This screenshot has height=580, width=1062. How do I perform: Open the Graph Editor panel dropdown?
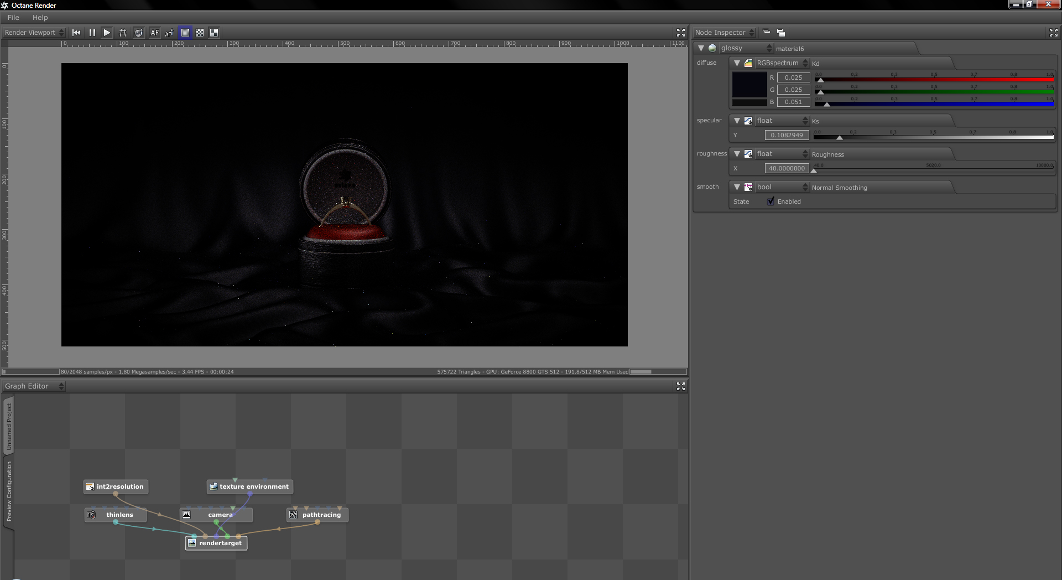tap(34, 386)
